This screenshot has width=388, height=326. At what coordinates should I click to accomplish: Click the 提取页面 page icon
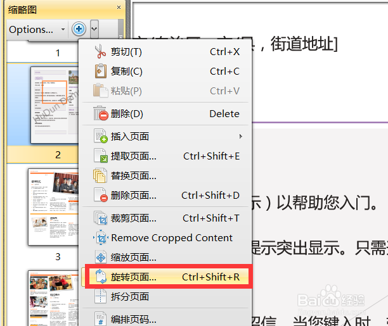pyautogui.click(x=100, y=156)
